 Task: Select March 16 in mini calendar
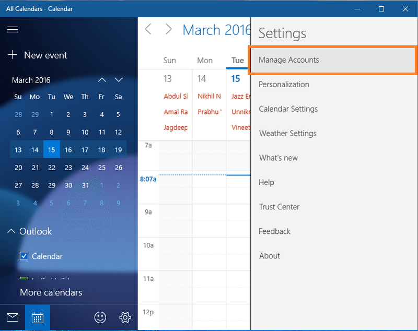point(68,150)
